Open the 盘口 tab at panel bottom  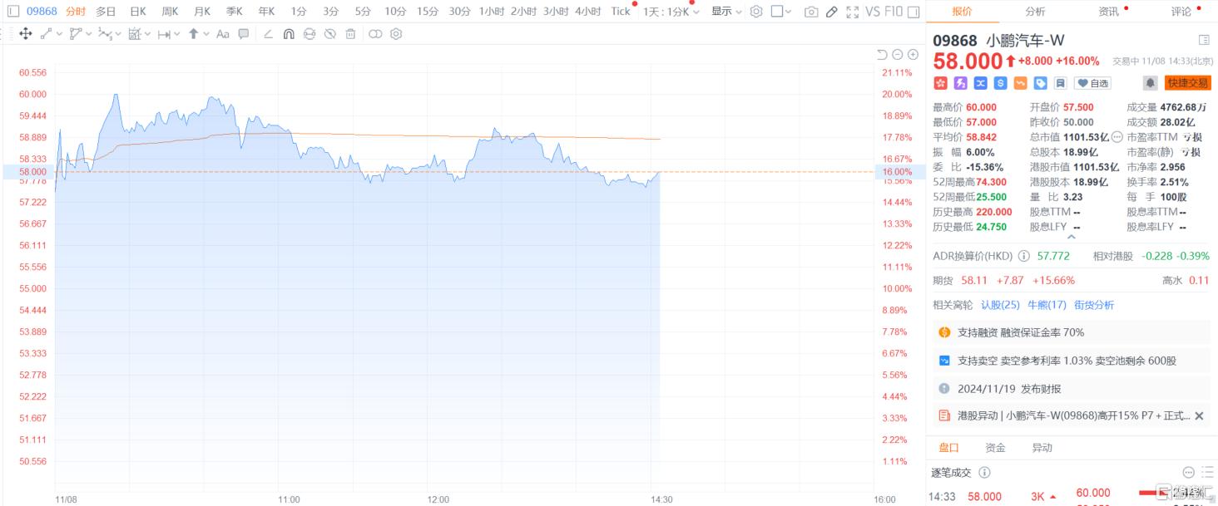(x=948, y=447)
